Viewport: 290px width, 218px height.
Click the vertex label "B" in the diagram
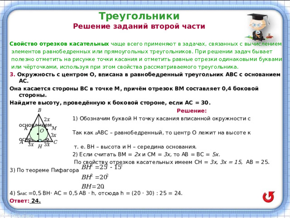point(39,110)
